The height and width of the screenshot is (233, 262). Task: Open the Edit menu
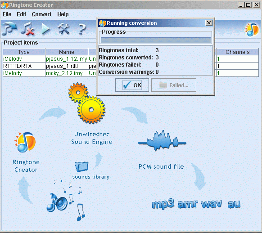22,14
